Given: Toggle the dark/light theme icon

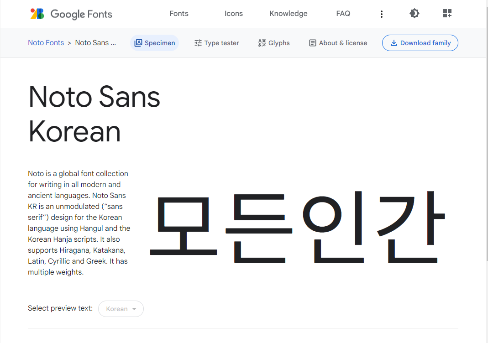Looking at the screenshot, I should click(x=414, y=13).
